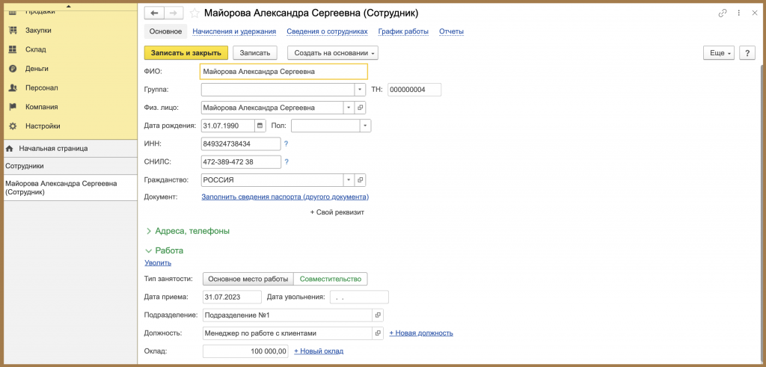The width and height of the screenshot is (766, 367).
Task: Click the Записать button
Action: (255, 53)
